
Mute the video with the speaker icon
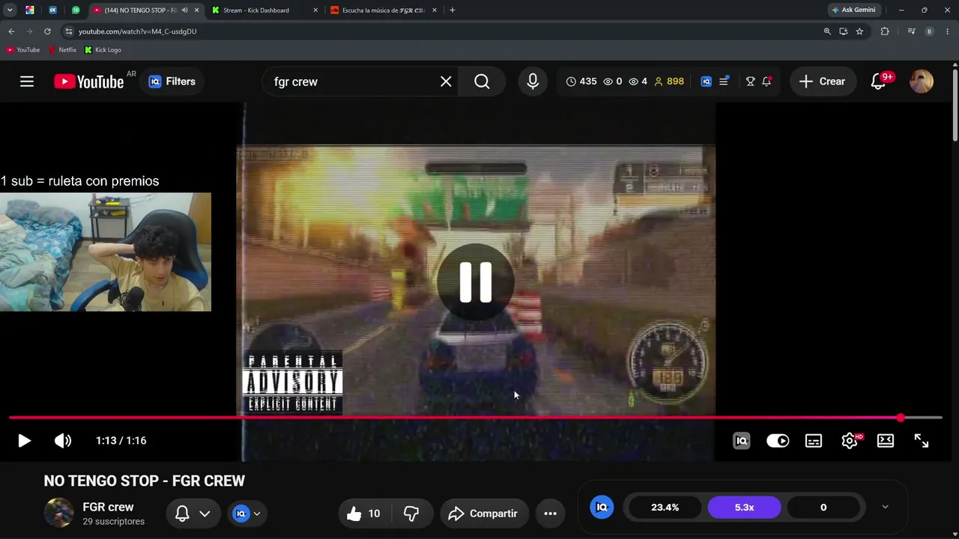pos(63,441)
